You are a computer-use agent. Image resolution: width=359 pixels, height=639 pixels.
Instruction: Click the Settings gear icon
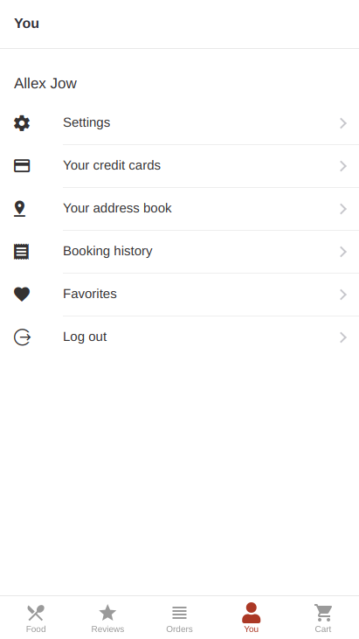(22, 123)
